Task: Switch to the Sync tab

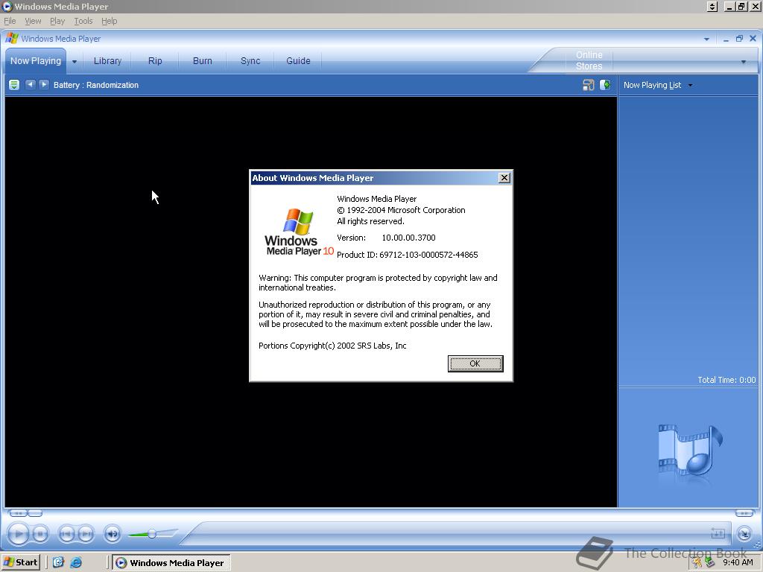Action: point(250,61)
